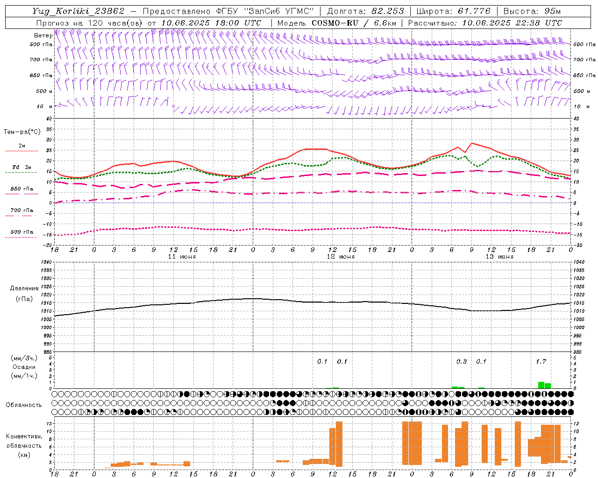Click the 'Высота: 95м' elevation label
Screen dimensions: 598x478
[532, 11]
